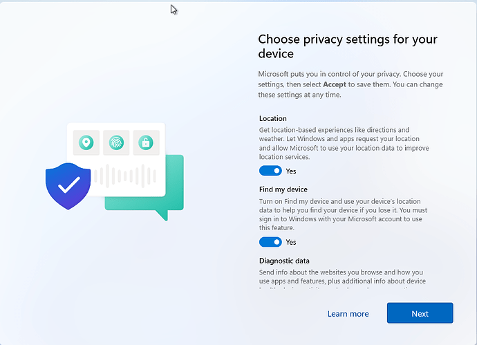477x345 pixels.
Task: Click the blue shield checkmark icon
Action: [x=68, y=185]
